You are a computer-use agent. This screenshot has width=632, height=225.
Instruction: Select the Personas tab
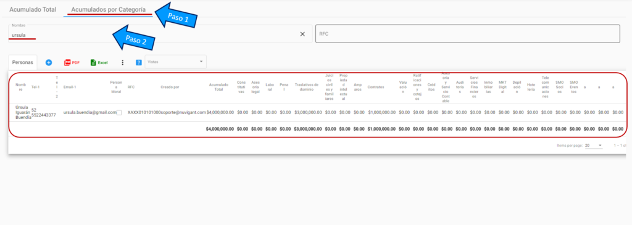click(23, 62)
